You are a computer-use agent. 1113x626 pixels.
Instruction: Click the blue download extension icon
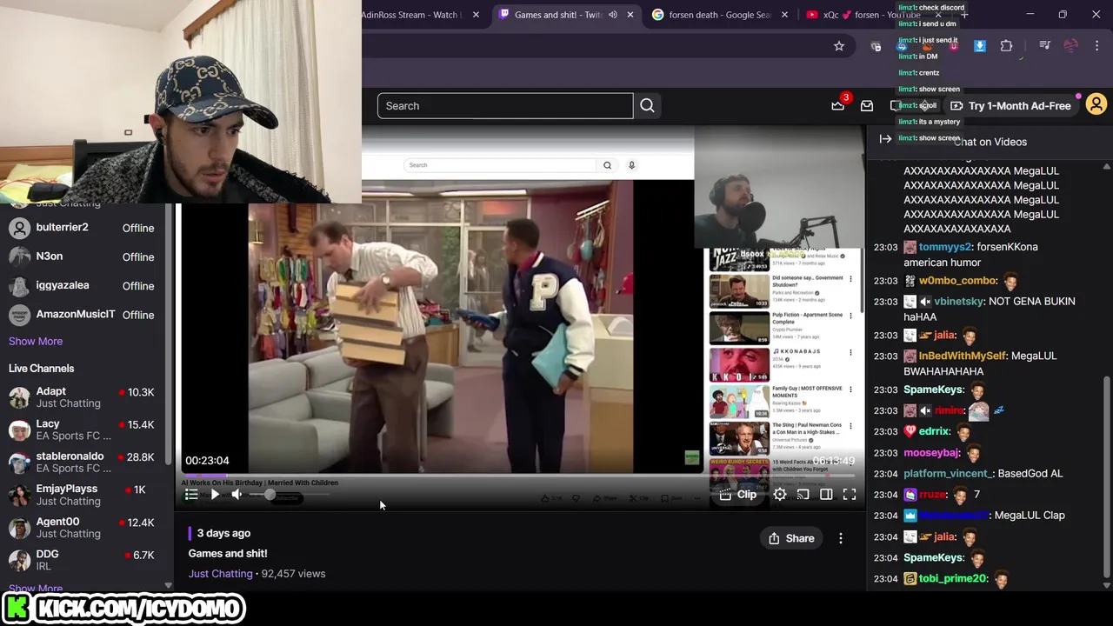coord(980,46)
